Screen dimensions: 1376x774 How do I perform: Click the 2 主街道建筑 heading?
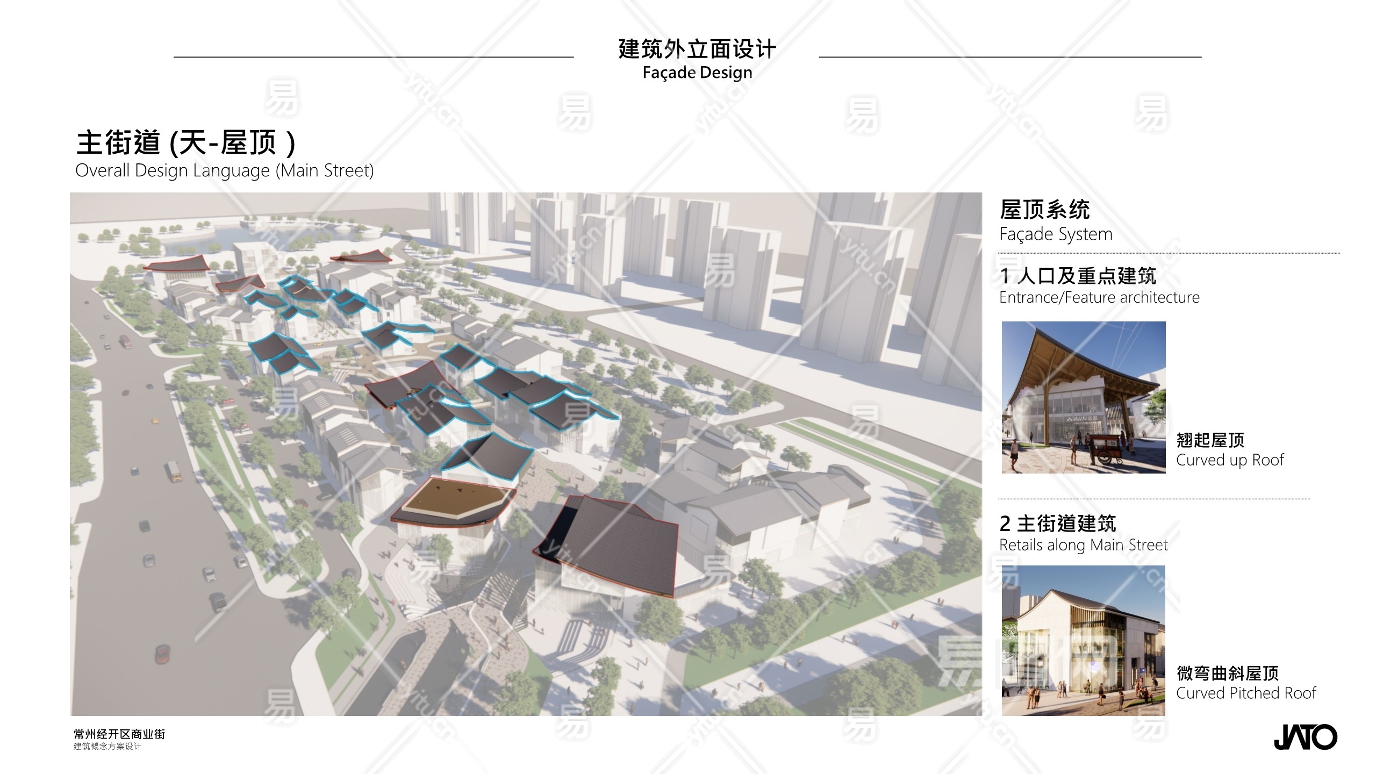(x=1057, y=523)
